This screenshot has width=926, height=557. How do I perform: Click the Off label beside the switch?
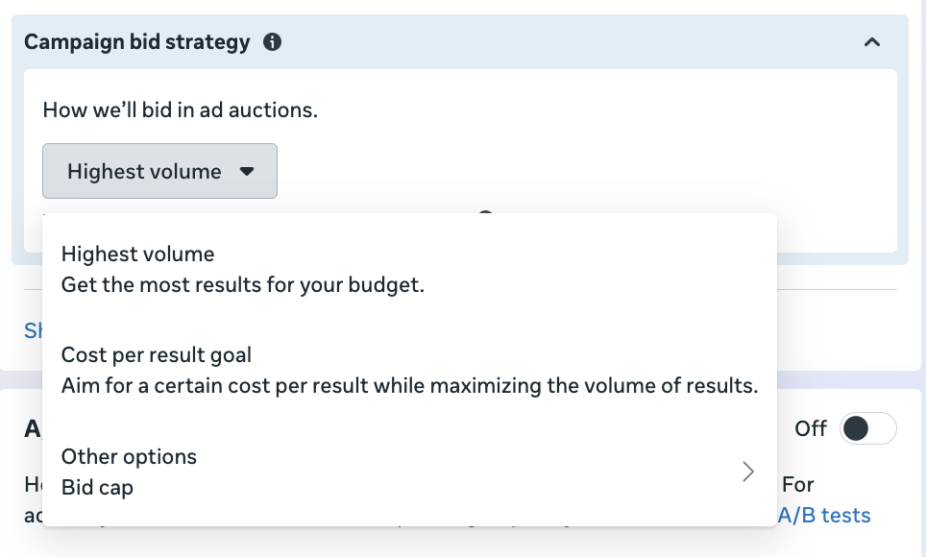pos(811,429)
